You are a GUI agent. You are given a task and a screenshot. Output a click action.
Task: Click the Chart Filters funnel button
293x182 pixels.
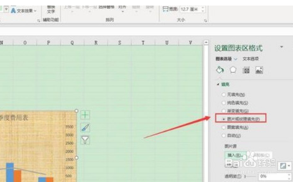[85, 140]
